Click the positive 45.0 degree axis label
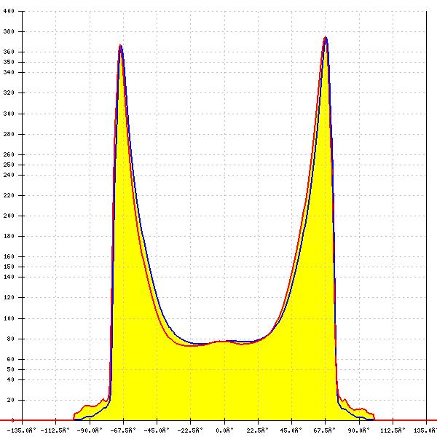437x437 pixels. [x=291, y=430]
